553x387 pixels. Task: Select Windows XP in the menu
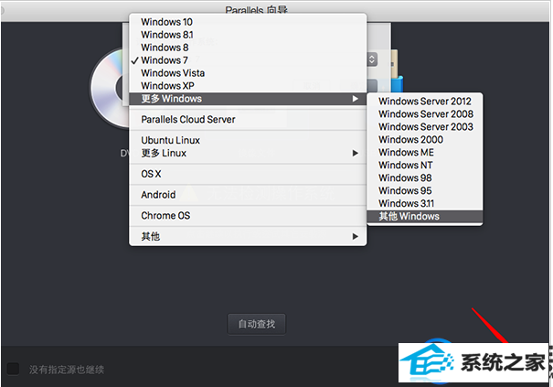pos(248,85)
